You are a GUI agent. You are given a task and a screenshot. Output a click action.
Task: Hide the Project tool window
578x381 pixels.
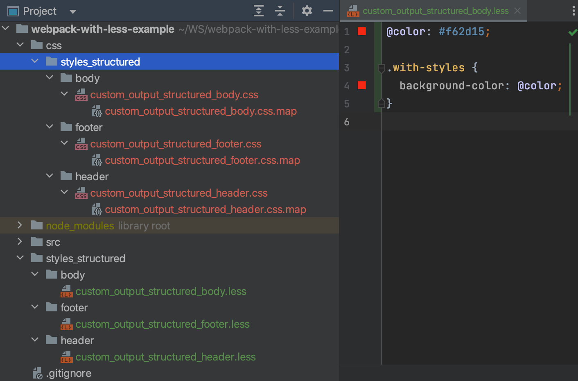328,11
